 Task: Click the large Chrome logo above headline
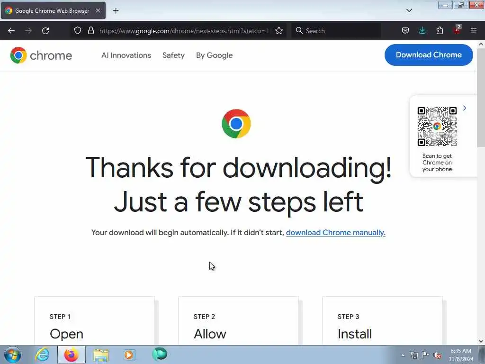pos(236,124)
